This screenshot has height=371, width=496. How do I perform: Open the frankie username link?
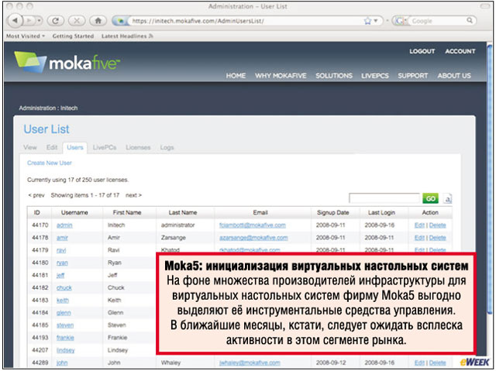tap(65, 338)
